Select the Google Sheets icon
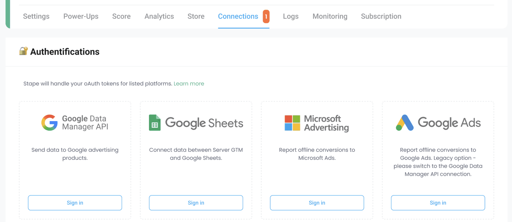This screenshot has width=512, height=222. coord(154,123)
